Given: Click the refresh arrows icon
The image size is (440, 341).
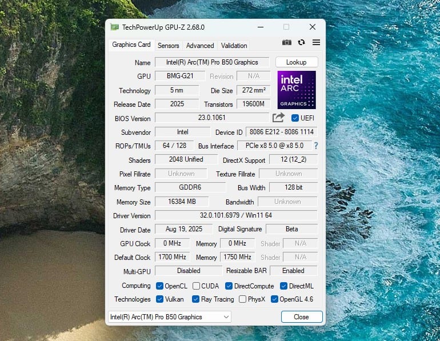Looking at the screenshot, I should [x=301, y=42].
